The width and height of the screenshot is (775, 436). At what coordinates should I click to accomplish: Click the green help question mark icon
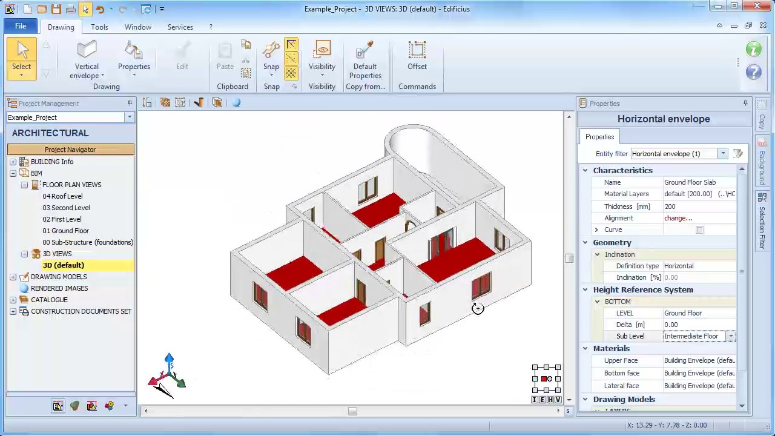[754, 50]
